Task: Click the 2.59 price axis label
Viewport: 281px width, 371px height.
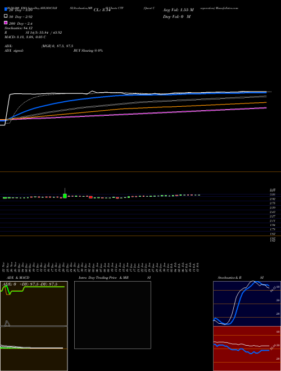Action: (x=272, y=208)
